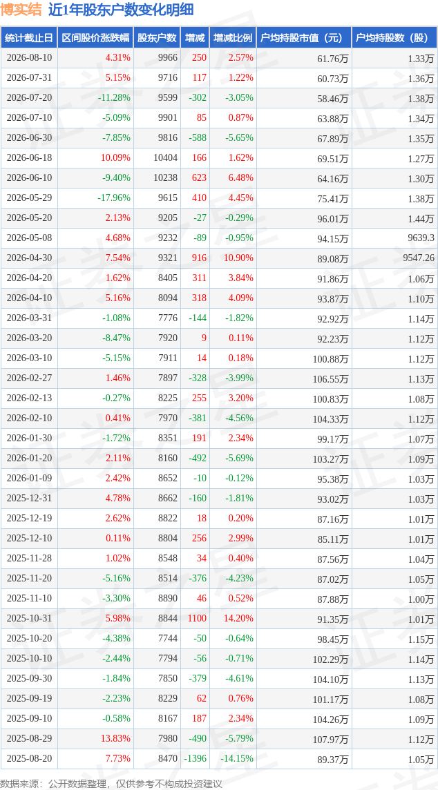
Task: Click the 1100 increase value cell
Action: (195, 618)
